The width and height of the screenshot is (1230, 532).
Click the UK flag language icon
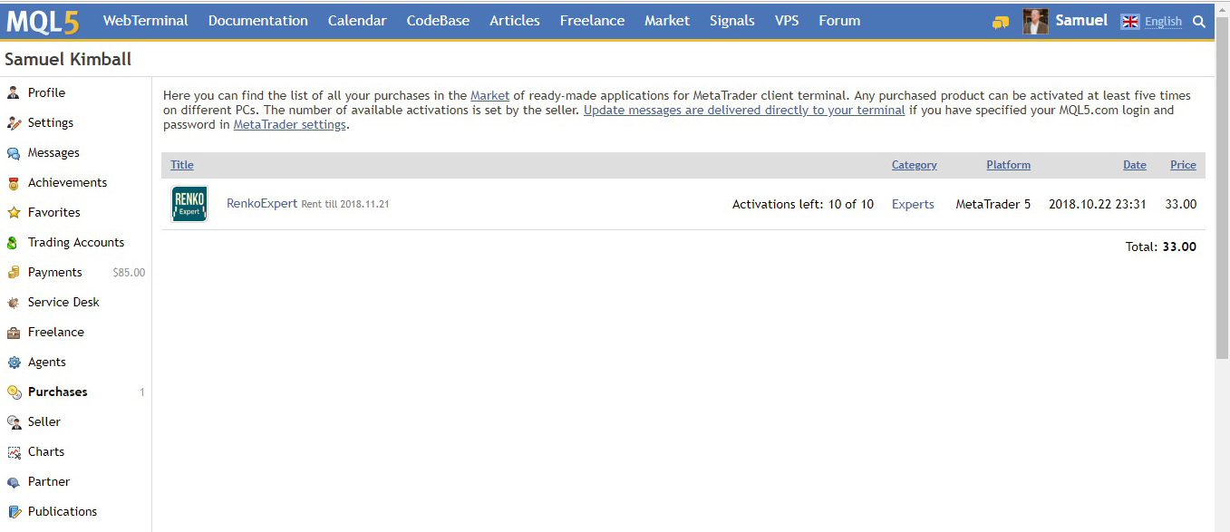pyautogui.click(x=1129, y=22)
